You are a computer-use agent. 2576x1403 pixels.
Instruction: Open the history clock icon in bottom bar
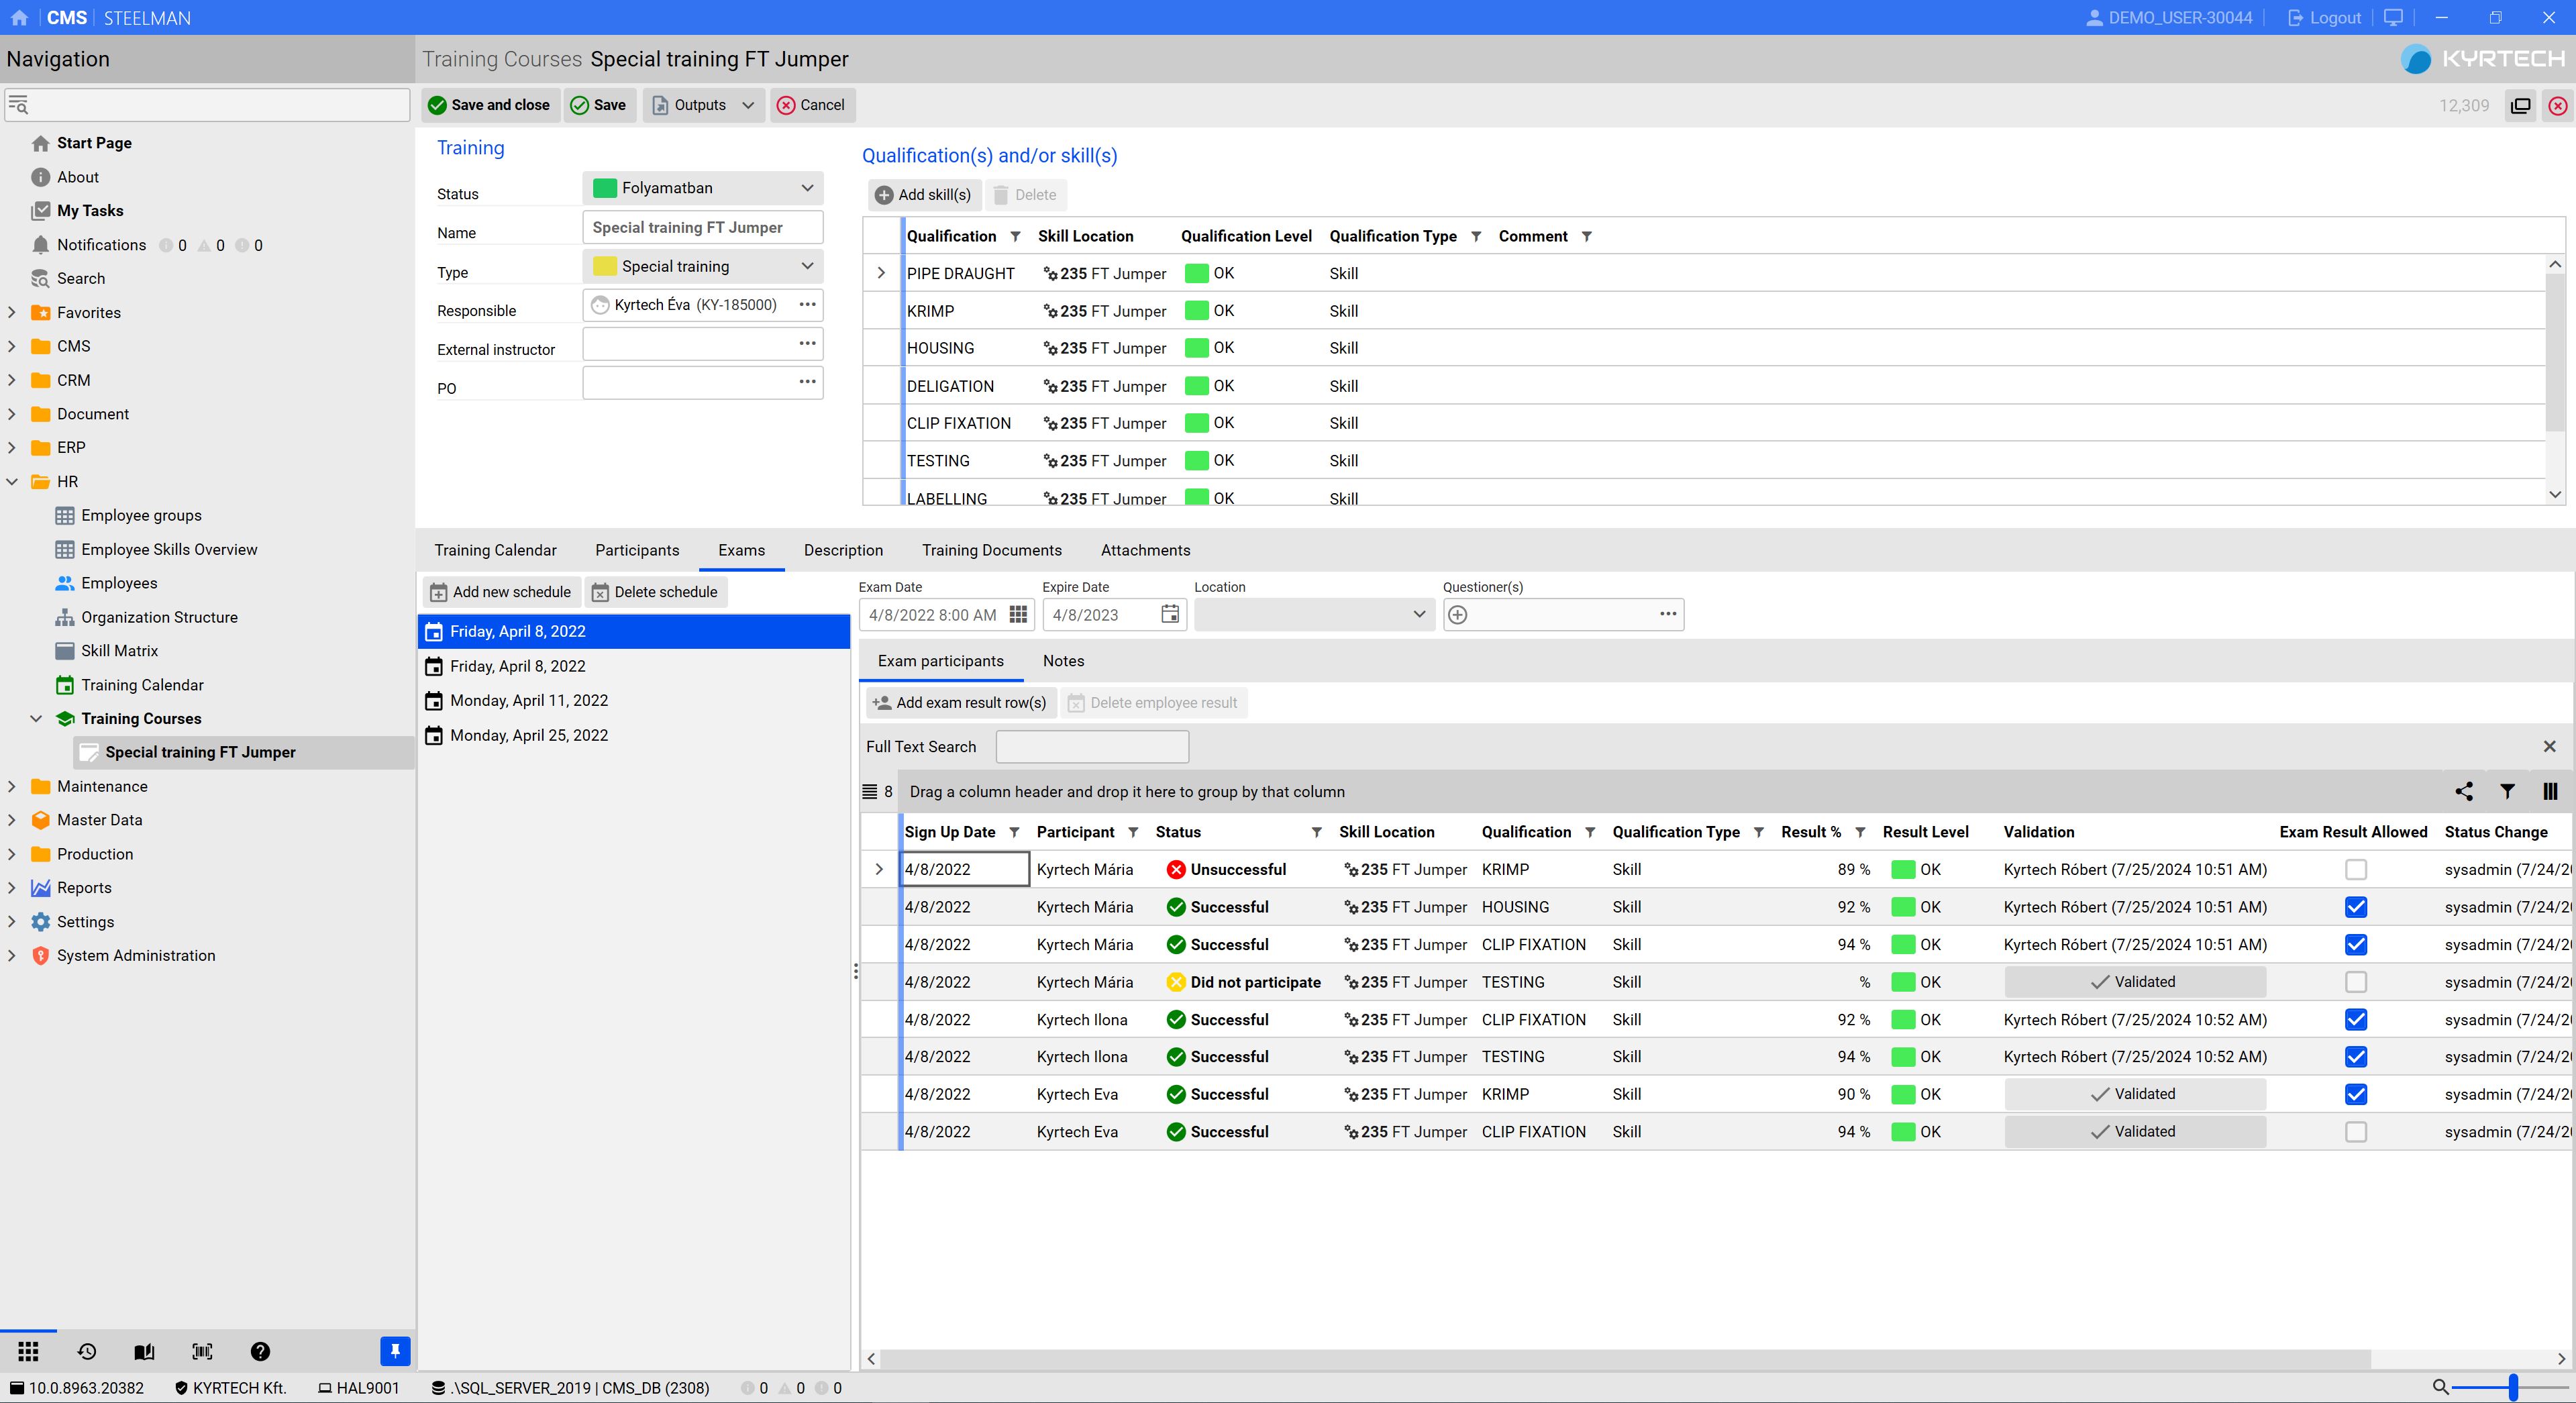87,1351
